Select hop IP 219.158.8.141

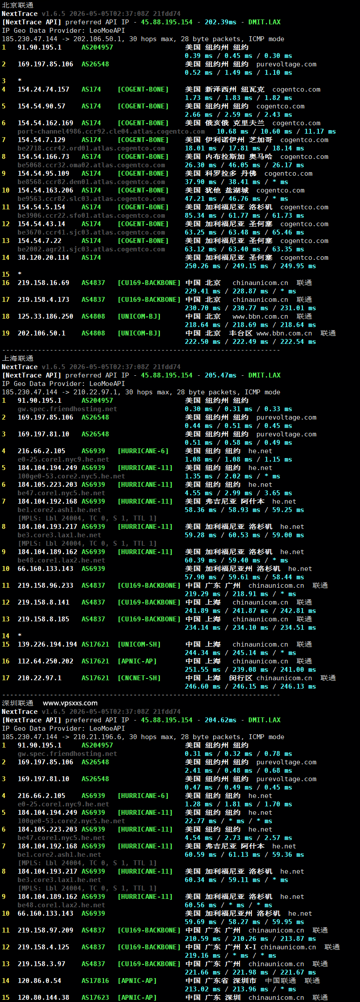43,602
